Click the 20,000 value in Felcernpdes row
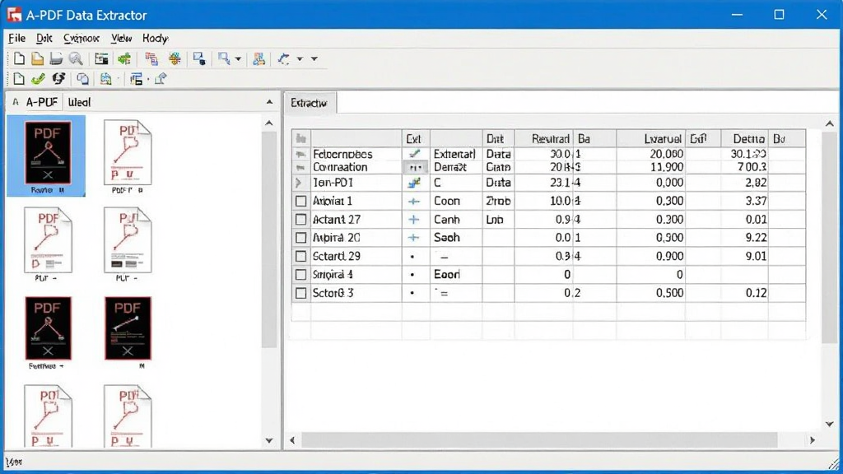This screenshot has width=843, height=474. [666, 154]
